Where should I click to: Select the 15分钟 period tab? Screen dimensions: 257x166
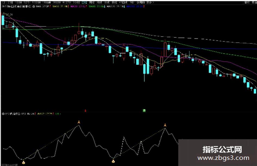[x=47, y=2]
